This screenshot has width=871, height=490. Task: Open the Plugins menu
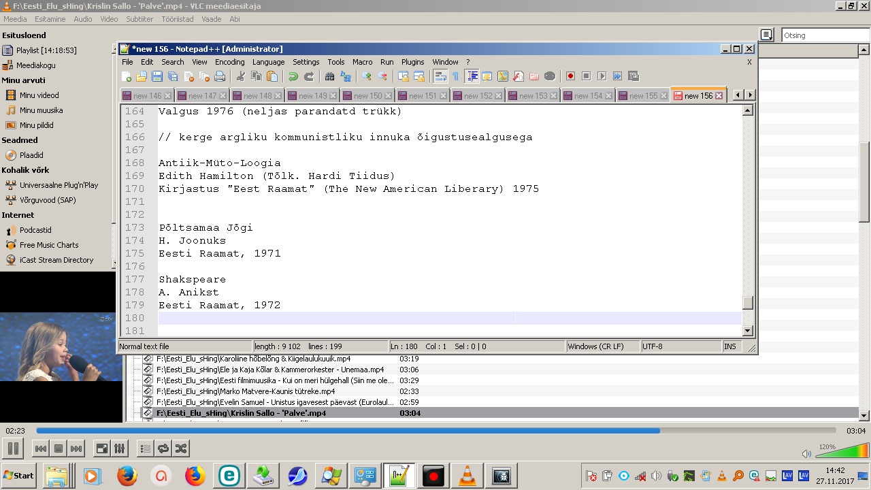pos(412,62)
